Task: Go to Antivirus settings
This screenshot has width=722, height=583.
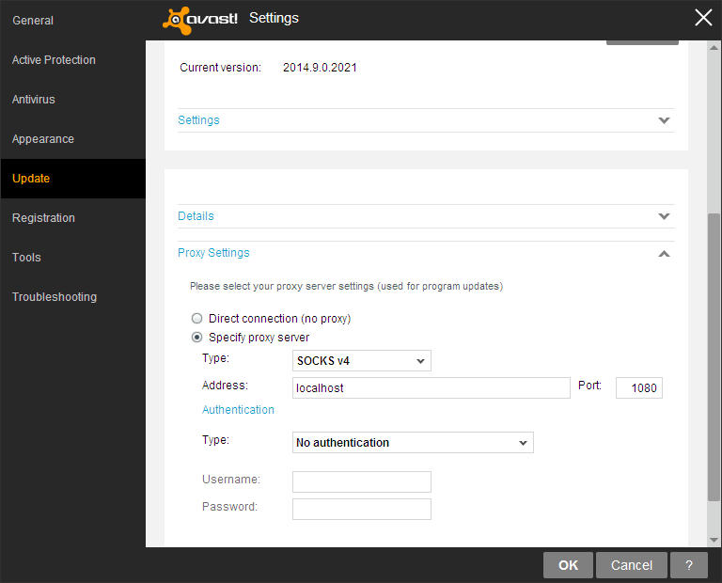Action: click(x=34, y=100)
